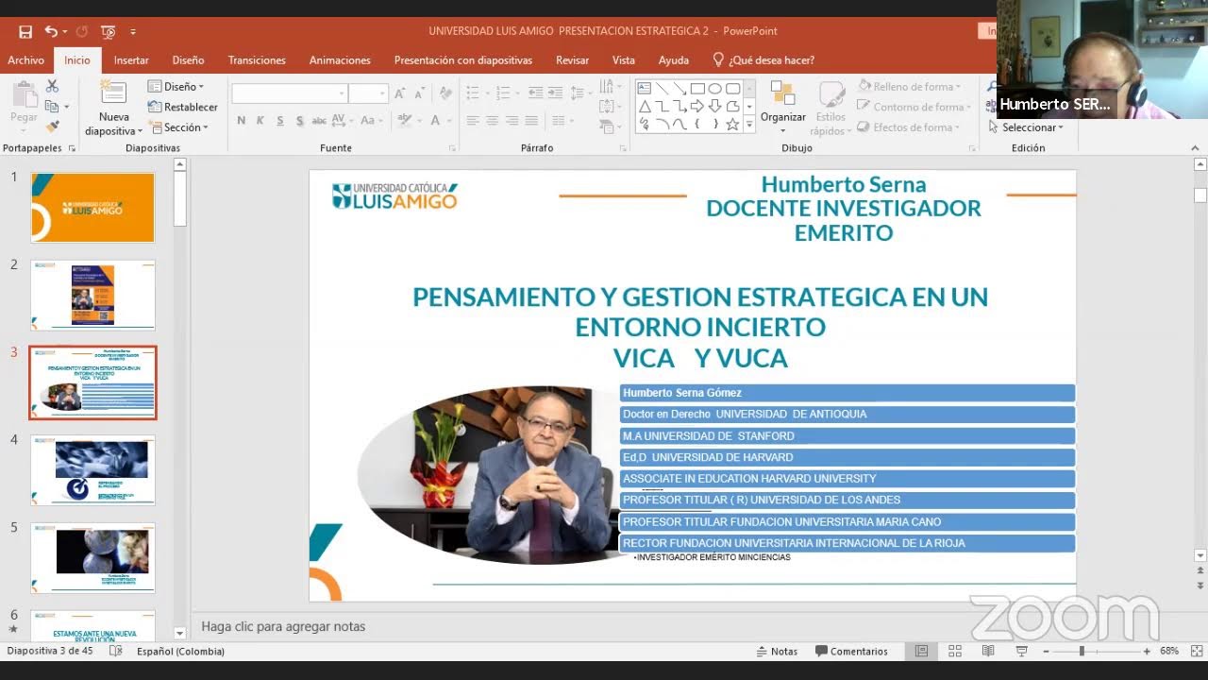This screenshot has height=680, width=1208.
Task: Open the Seleccionar dropdown
Action: tap(1025, 127)
